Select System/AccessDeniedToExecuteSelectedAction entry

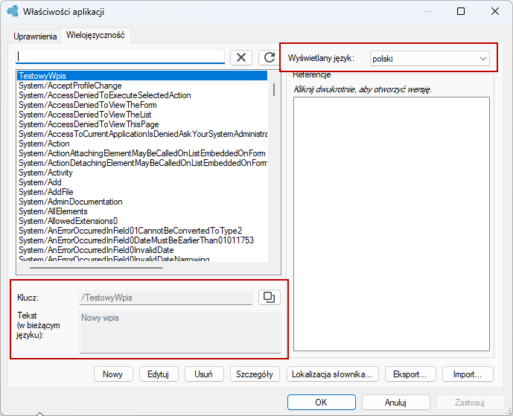pyautogui.click(x=142, y=95)
